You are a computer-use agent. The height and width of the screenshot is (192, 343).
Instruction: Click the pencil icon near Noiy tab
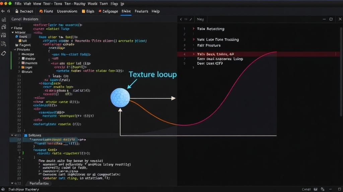coord(191,19)
